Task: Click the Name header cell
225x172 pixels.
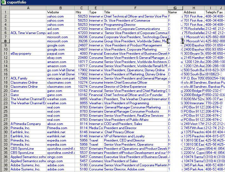Action: click(175, 12)
